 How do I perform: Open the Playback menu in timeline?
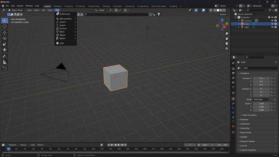coord(14,145)
